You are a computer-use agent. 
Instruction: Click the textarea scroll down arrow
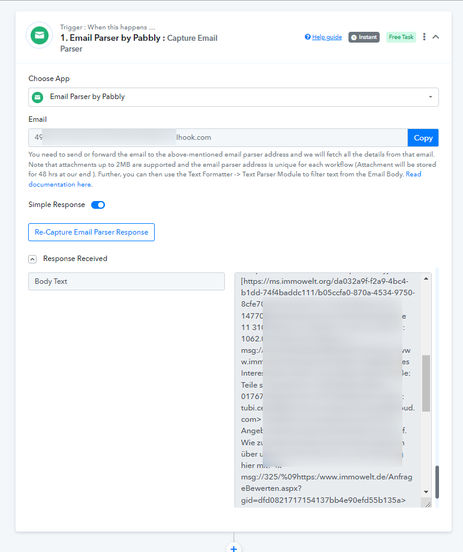tap(426, 492)
